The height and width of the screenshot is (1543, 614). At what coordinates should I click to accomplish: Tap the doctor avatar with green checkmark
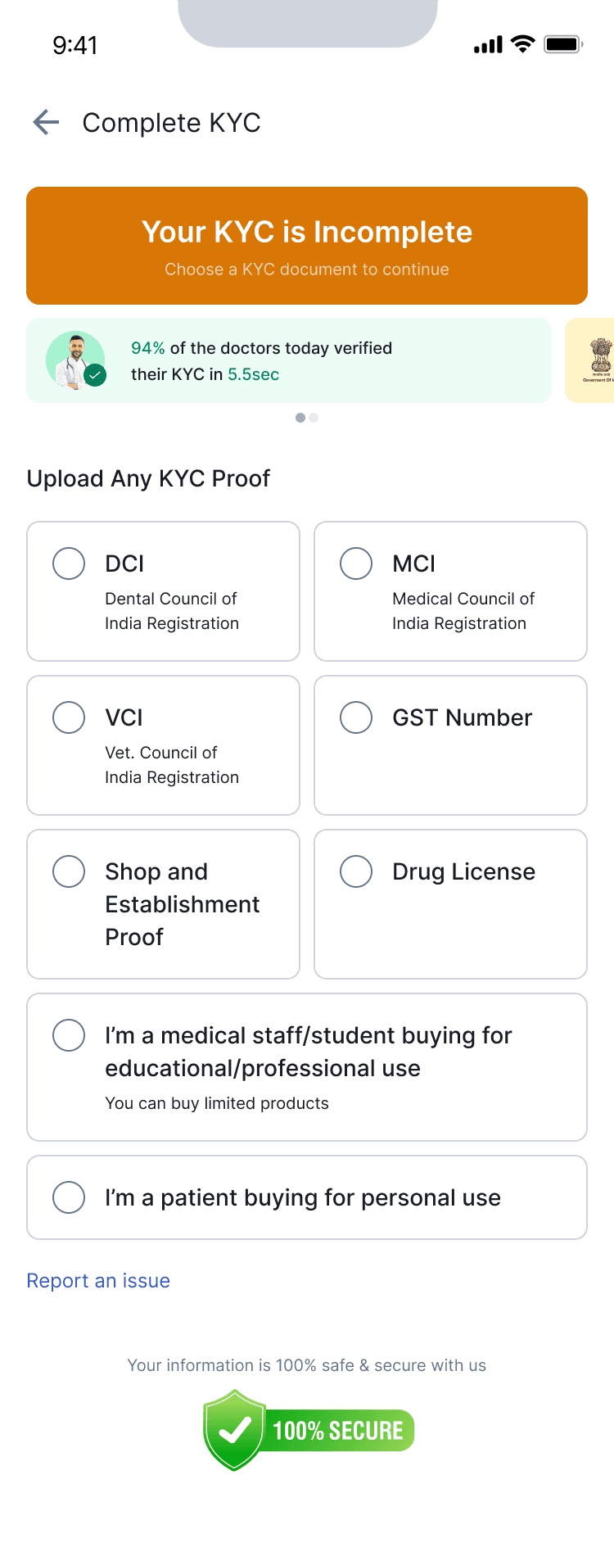(x=76, y=360)
